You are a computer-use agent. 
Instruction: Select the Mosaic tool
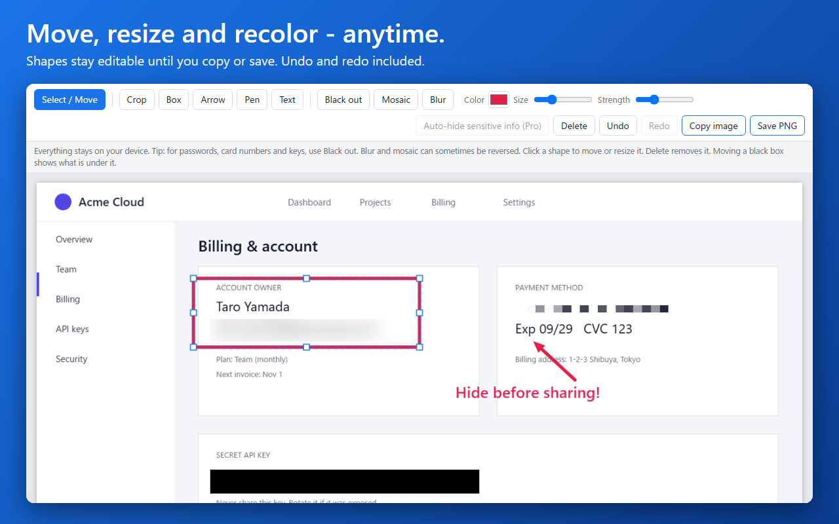[x=396, y=100]
